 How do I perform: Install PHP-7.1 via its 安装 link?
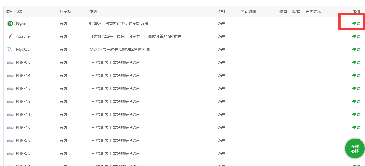tap(356, 115)
